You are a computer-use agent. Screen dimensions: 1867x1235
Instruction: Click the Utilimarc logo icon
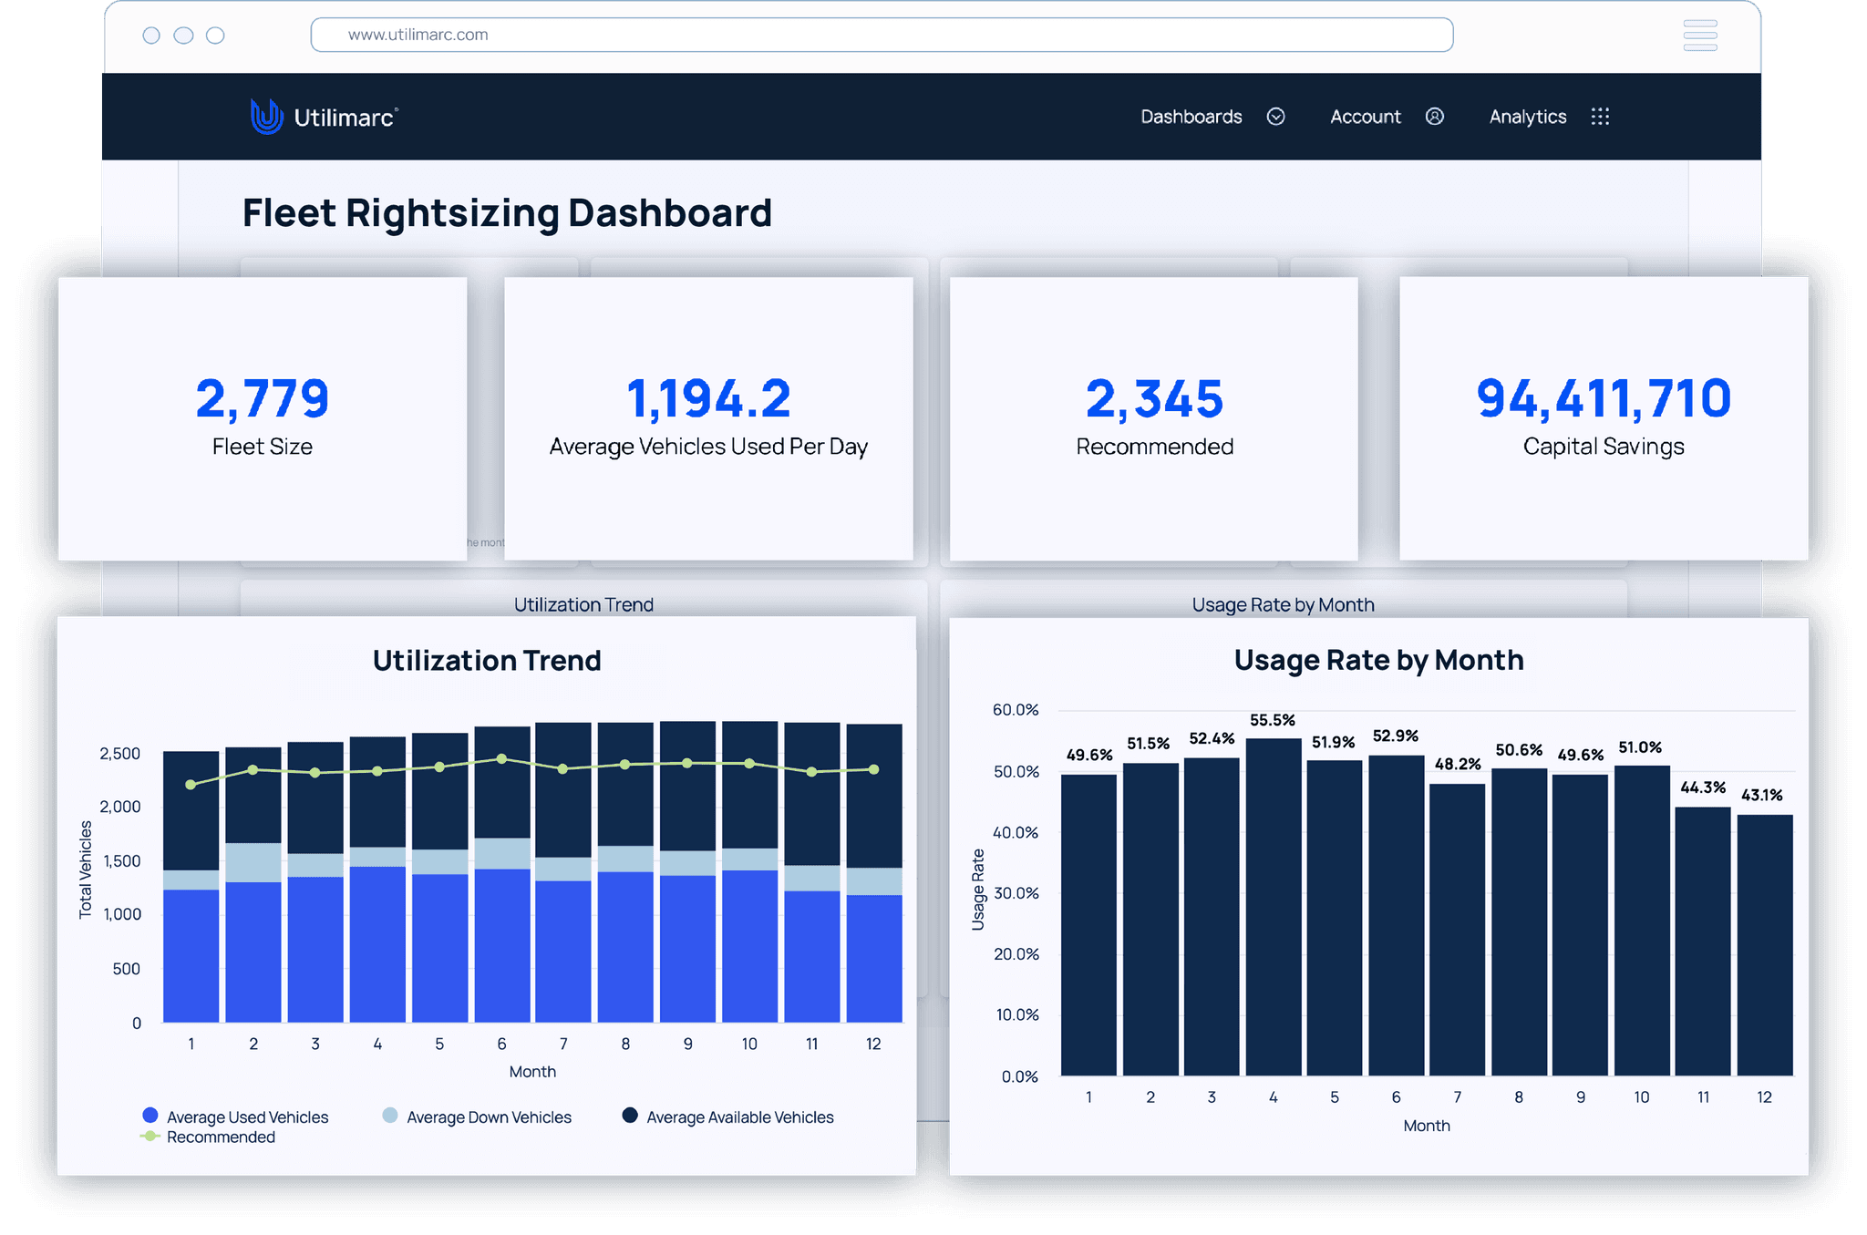click(x=265, y=117)
